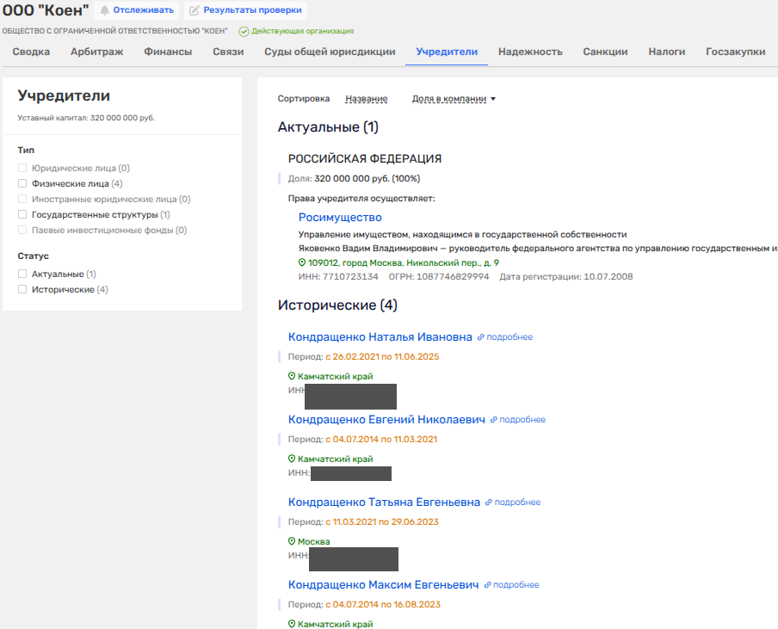Click подробнее for Евгений Николаевич
This screenshot has height=629, width=778.
(522, 420)
